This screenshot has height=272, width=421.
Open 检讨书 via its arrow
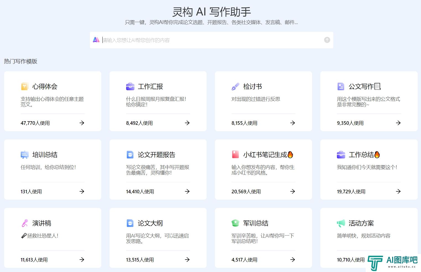pyautogui.click(x=293, y=123)
